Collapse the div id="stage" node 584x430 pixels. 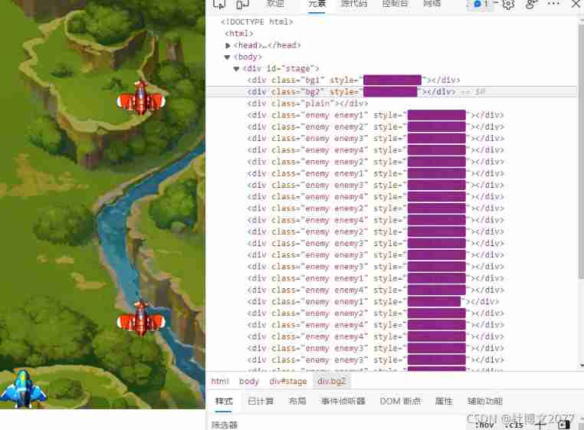236,68
